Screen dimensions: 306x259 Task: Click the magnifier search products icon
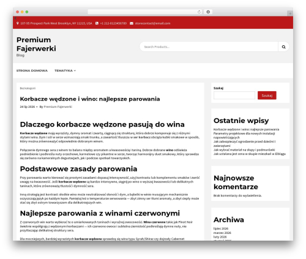tap(283, 47)
